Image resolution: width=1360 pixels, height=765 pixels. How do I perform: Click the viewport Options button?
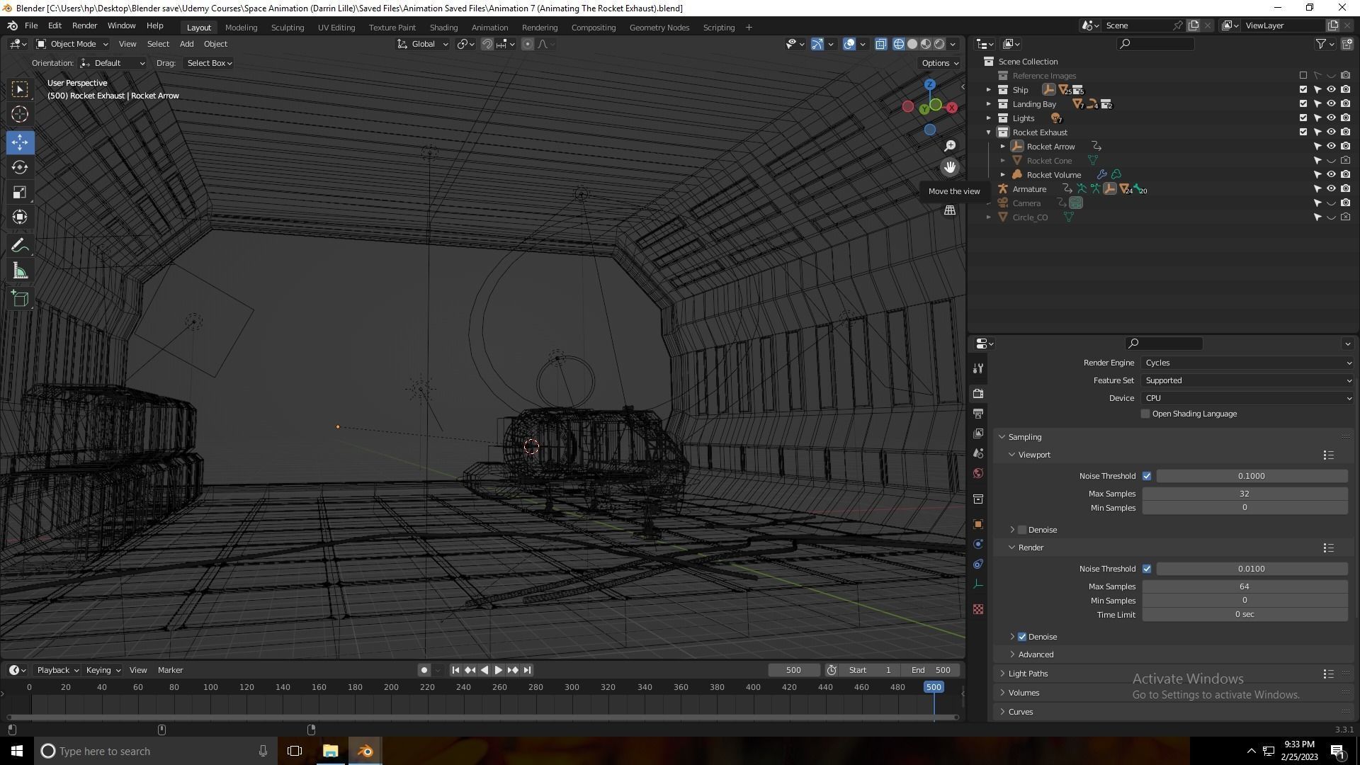pos(940,63)
